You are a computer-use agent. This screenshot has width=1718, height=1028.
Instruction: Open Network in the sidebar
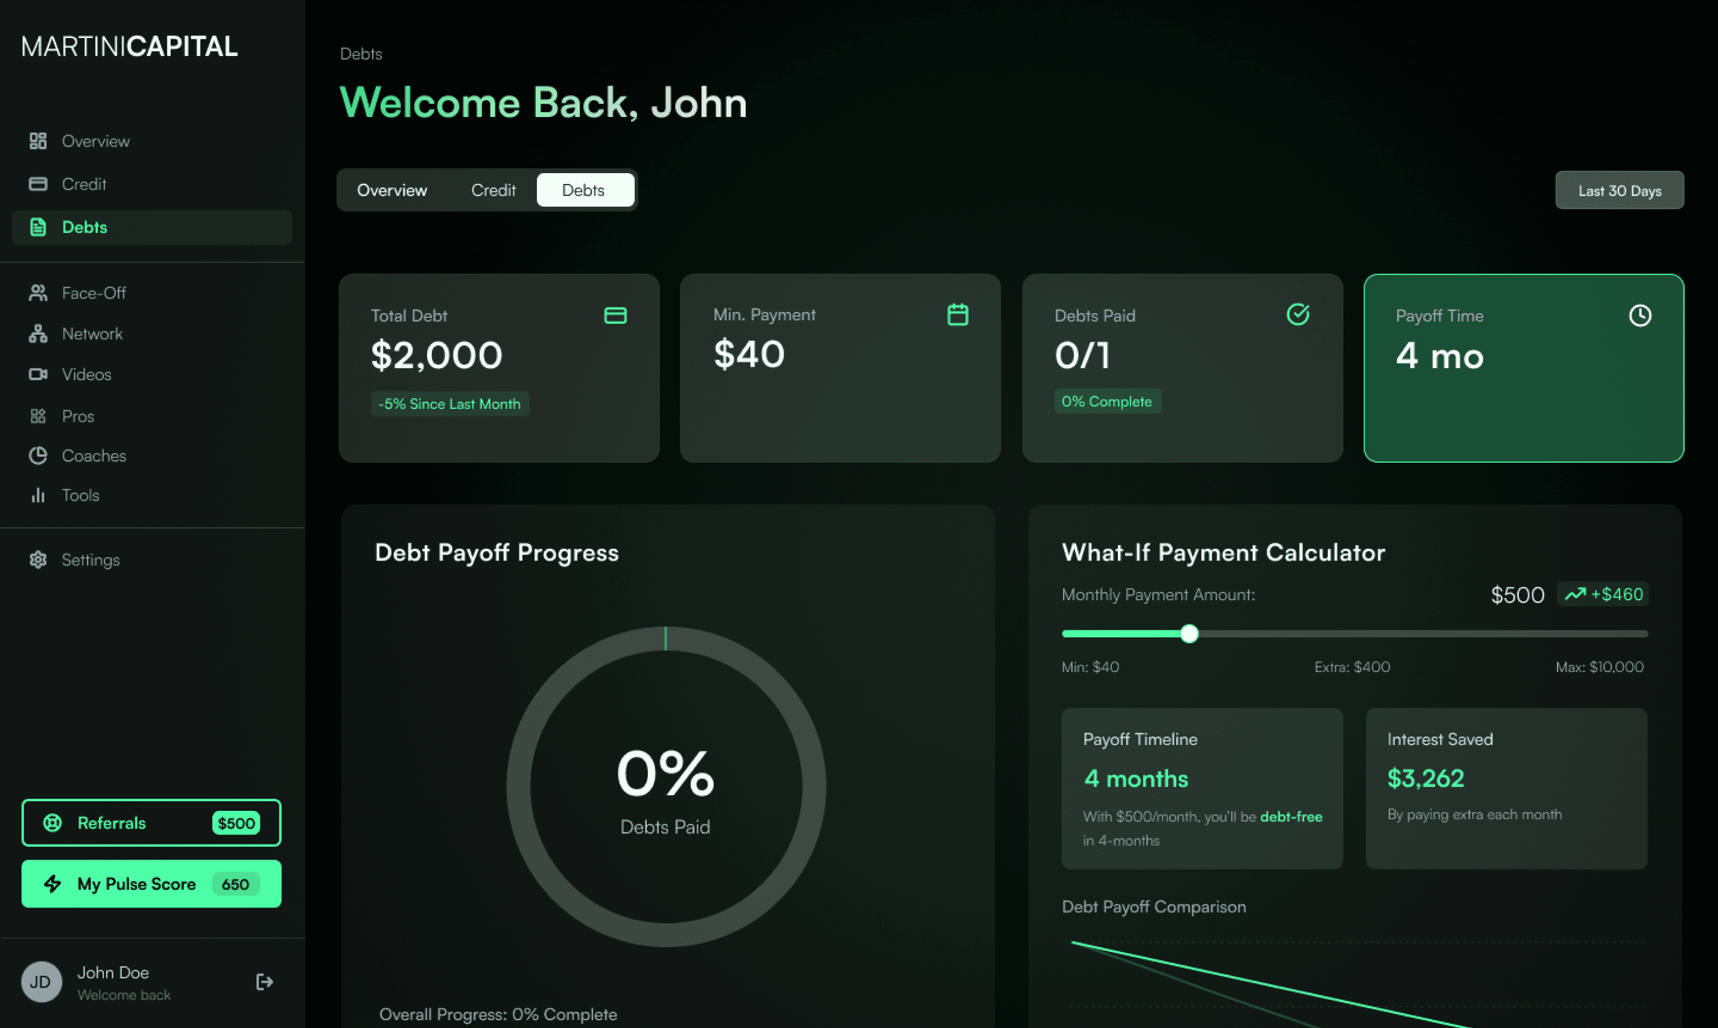pyautogui.click(x=92, y=334)
